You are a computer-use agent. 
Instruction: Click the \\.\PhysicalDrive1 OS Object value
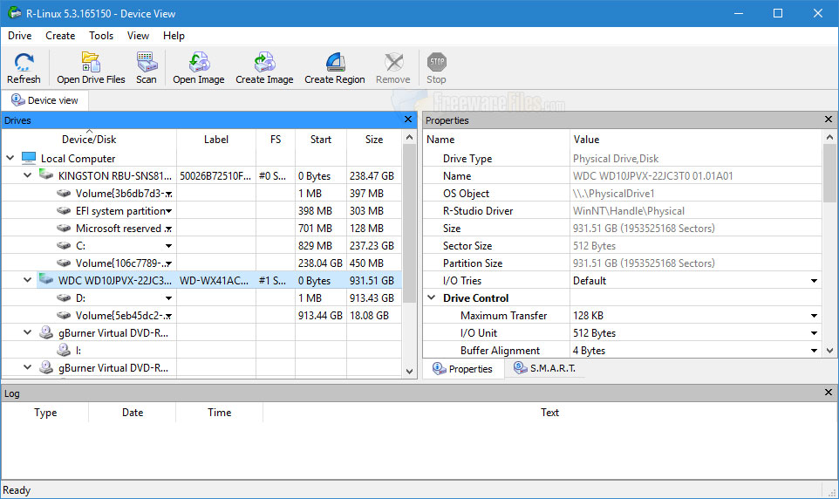tap(614, 194)
